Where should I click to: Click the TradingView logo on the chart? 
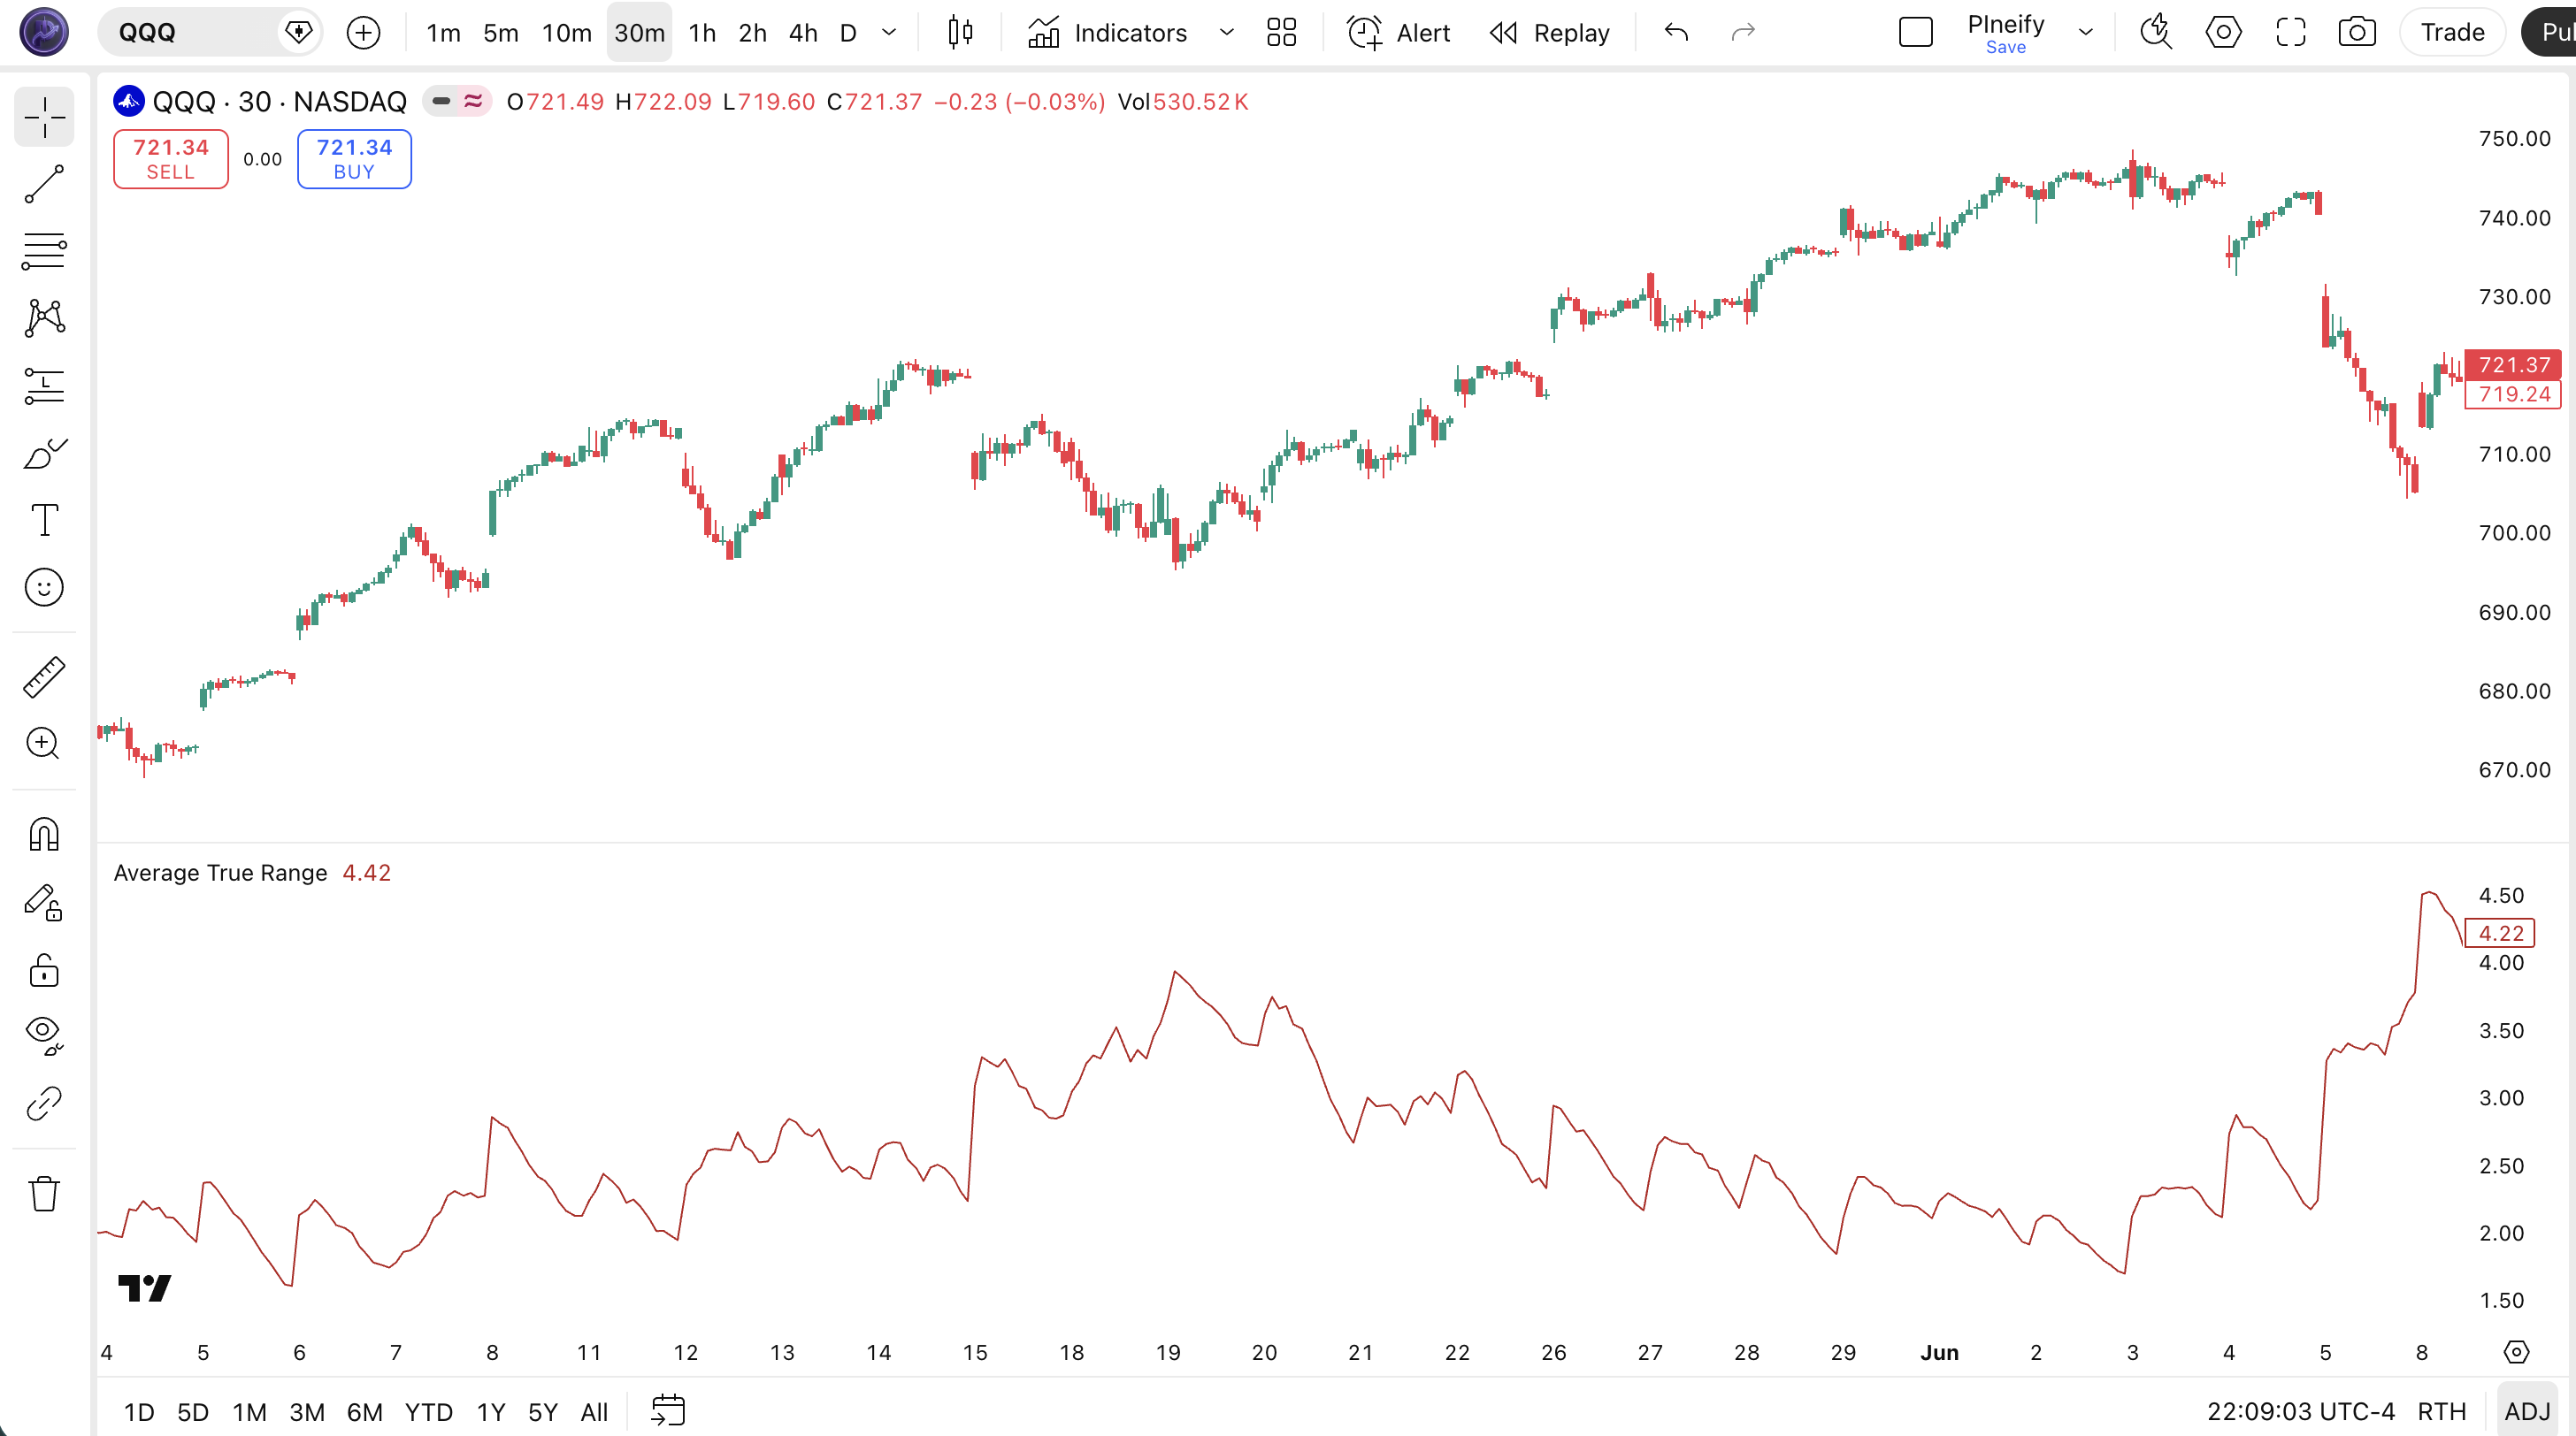(145, 1288)
